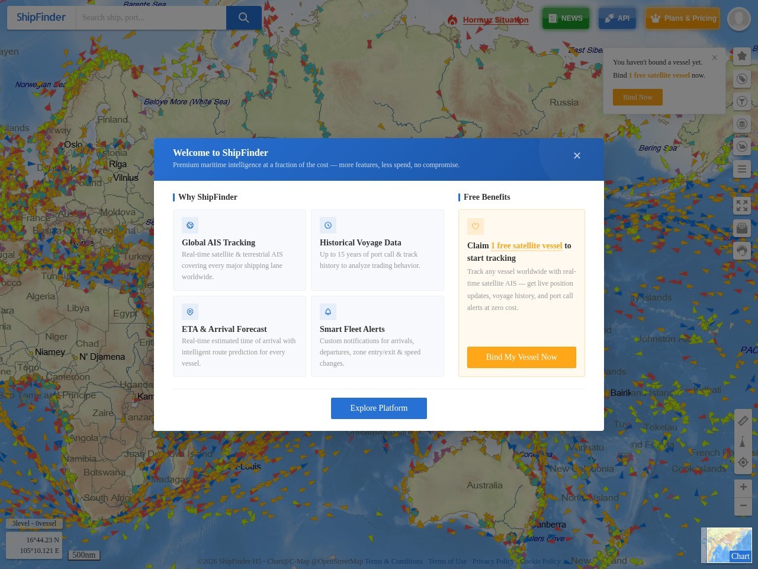This screenshot has width=758, height=569.
Task: Toggle fullscreen map view
Action: pyautogui.click(x=742, y=205)
